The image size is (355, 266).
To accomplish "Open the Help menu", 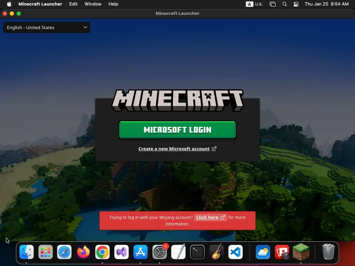I will click(x=113, y=4).
